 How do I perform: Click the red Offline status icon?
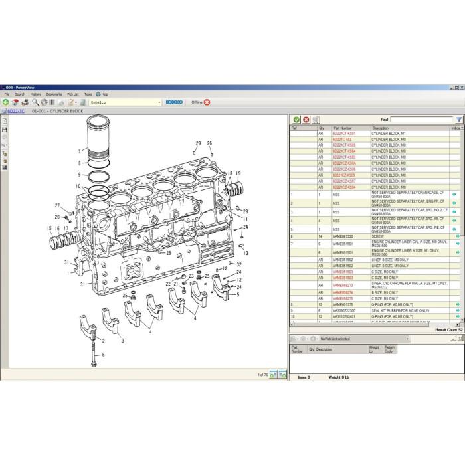207,102
